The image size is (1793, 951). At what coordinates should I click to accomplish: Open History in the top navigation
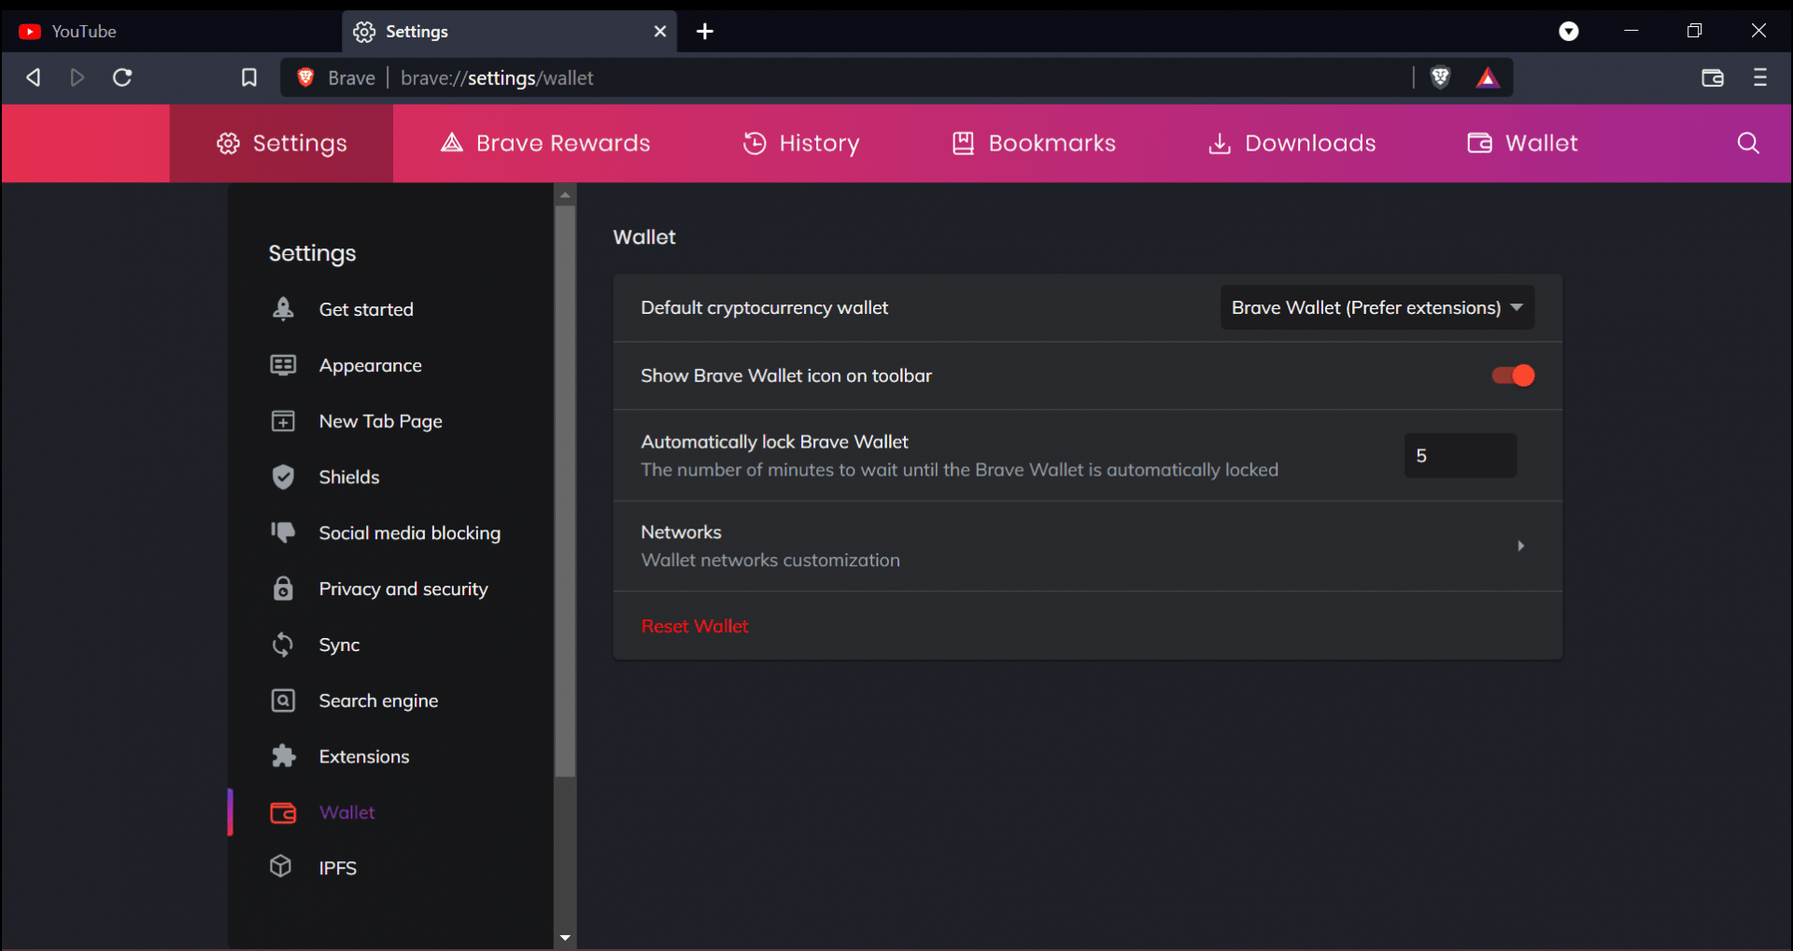(x=801, y=143)
